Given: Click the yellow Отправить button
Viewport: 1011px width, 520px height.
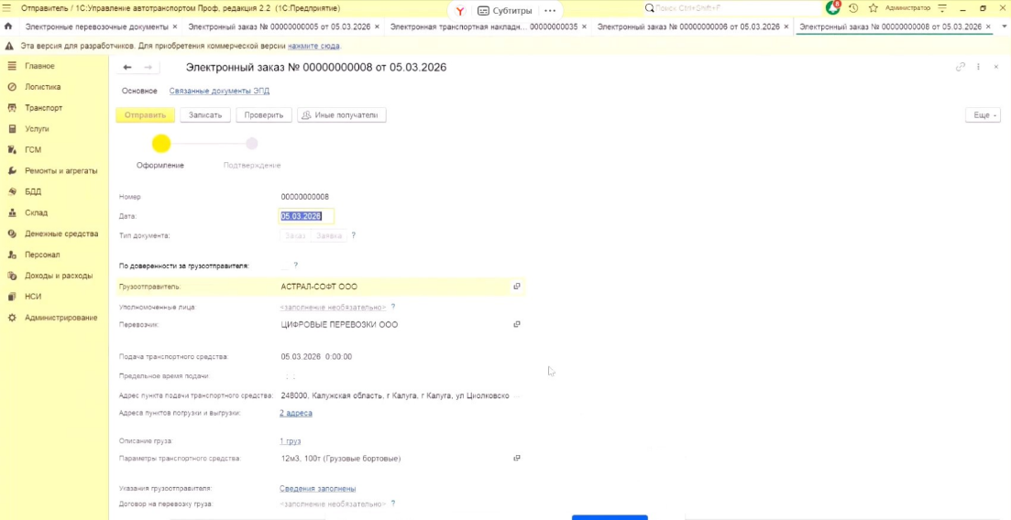Looking at the screenshot, I should coord(145,115).
